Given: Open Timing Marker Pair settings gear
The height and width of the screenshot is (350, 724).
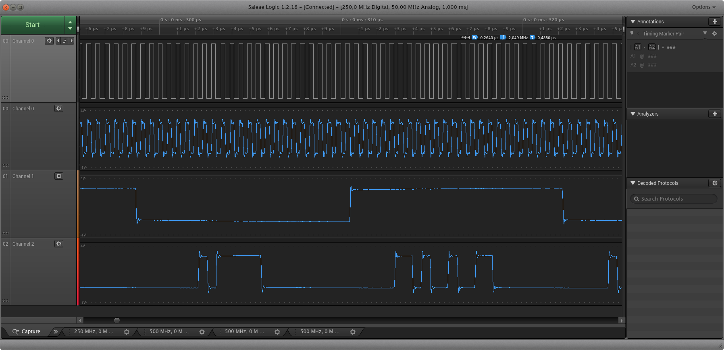Looking at the screenshot, I should (x=715, y=34).
